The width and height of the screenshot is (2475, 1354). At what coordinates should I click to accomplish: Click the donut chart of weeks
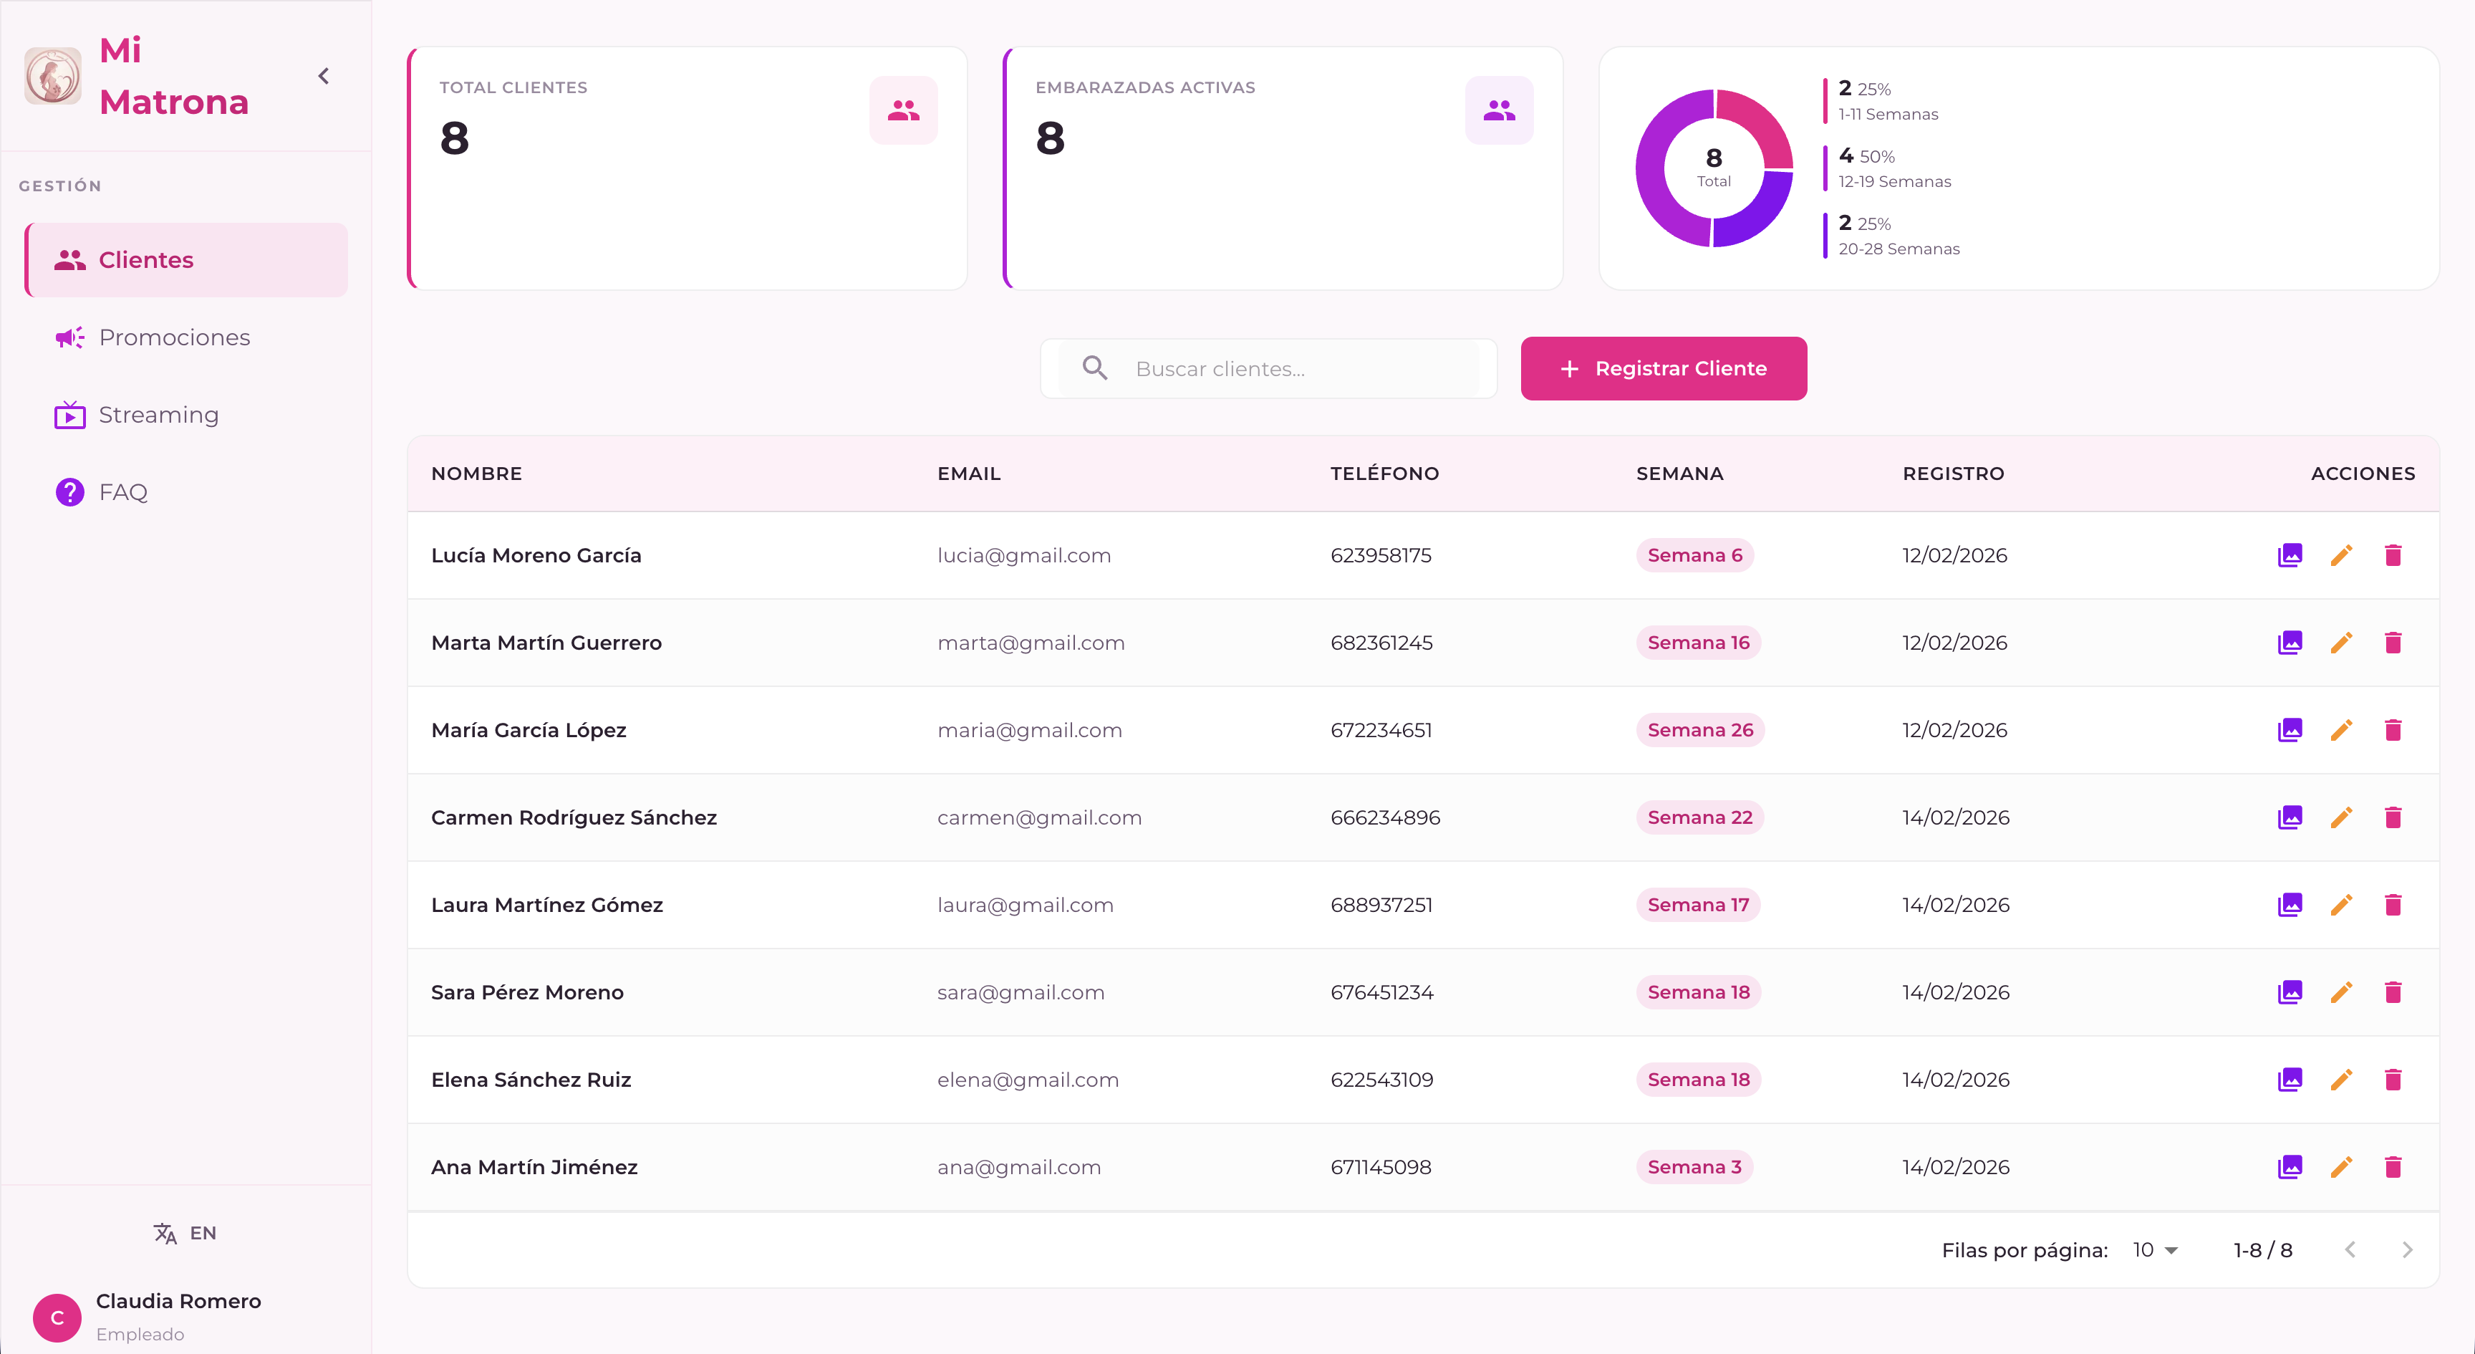pos(1713,168)
